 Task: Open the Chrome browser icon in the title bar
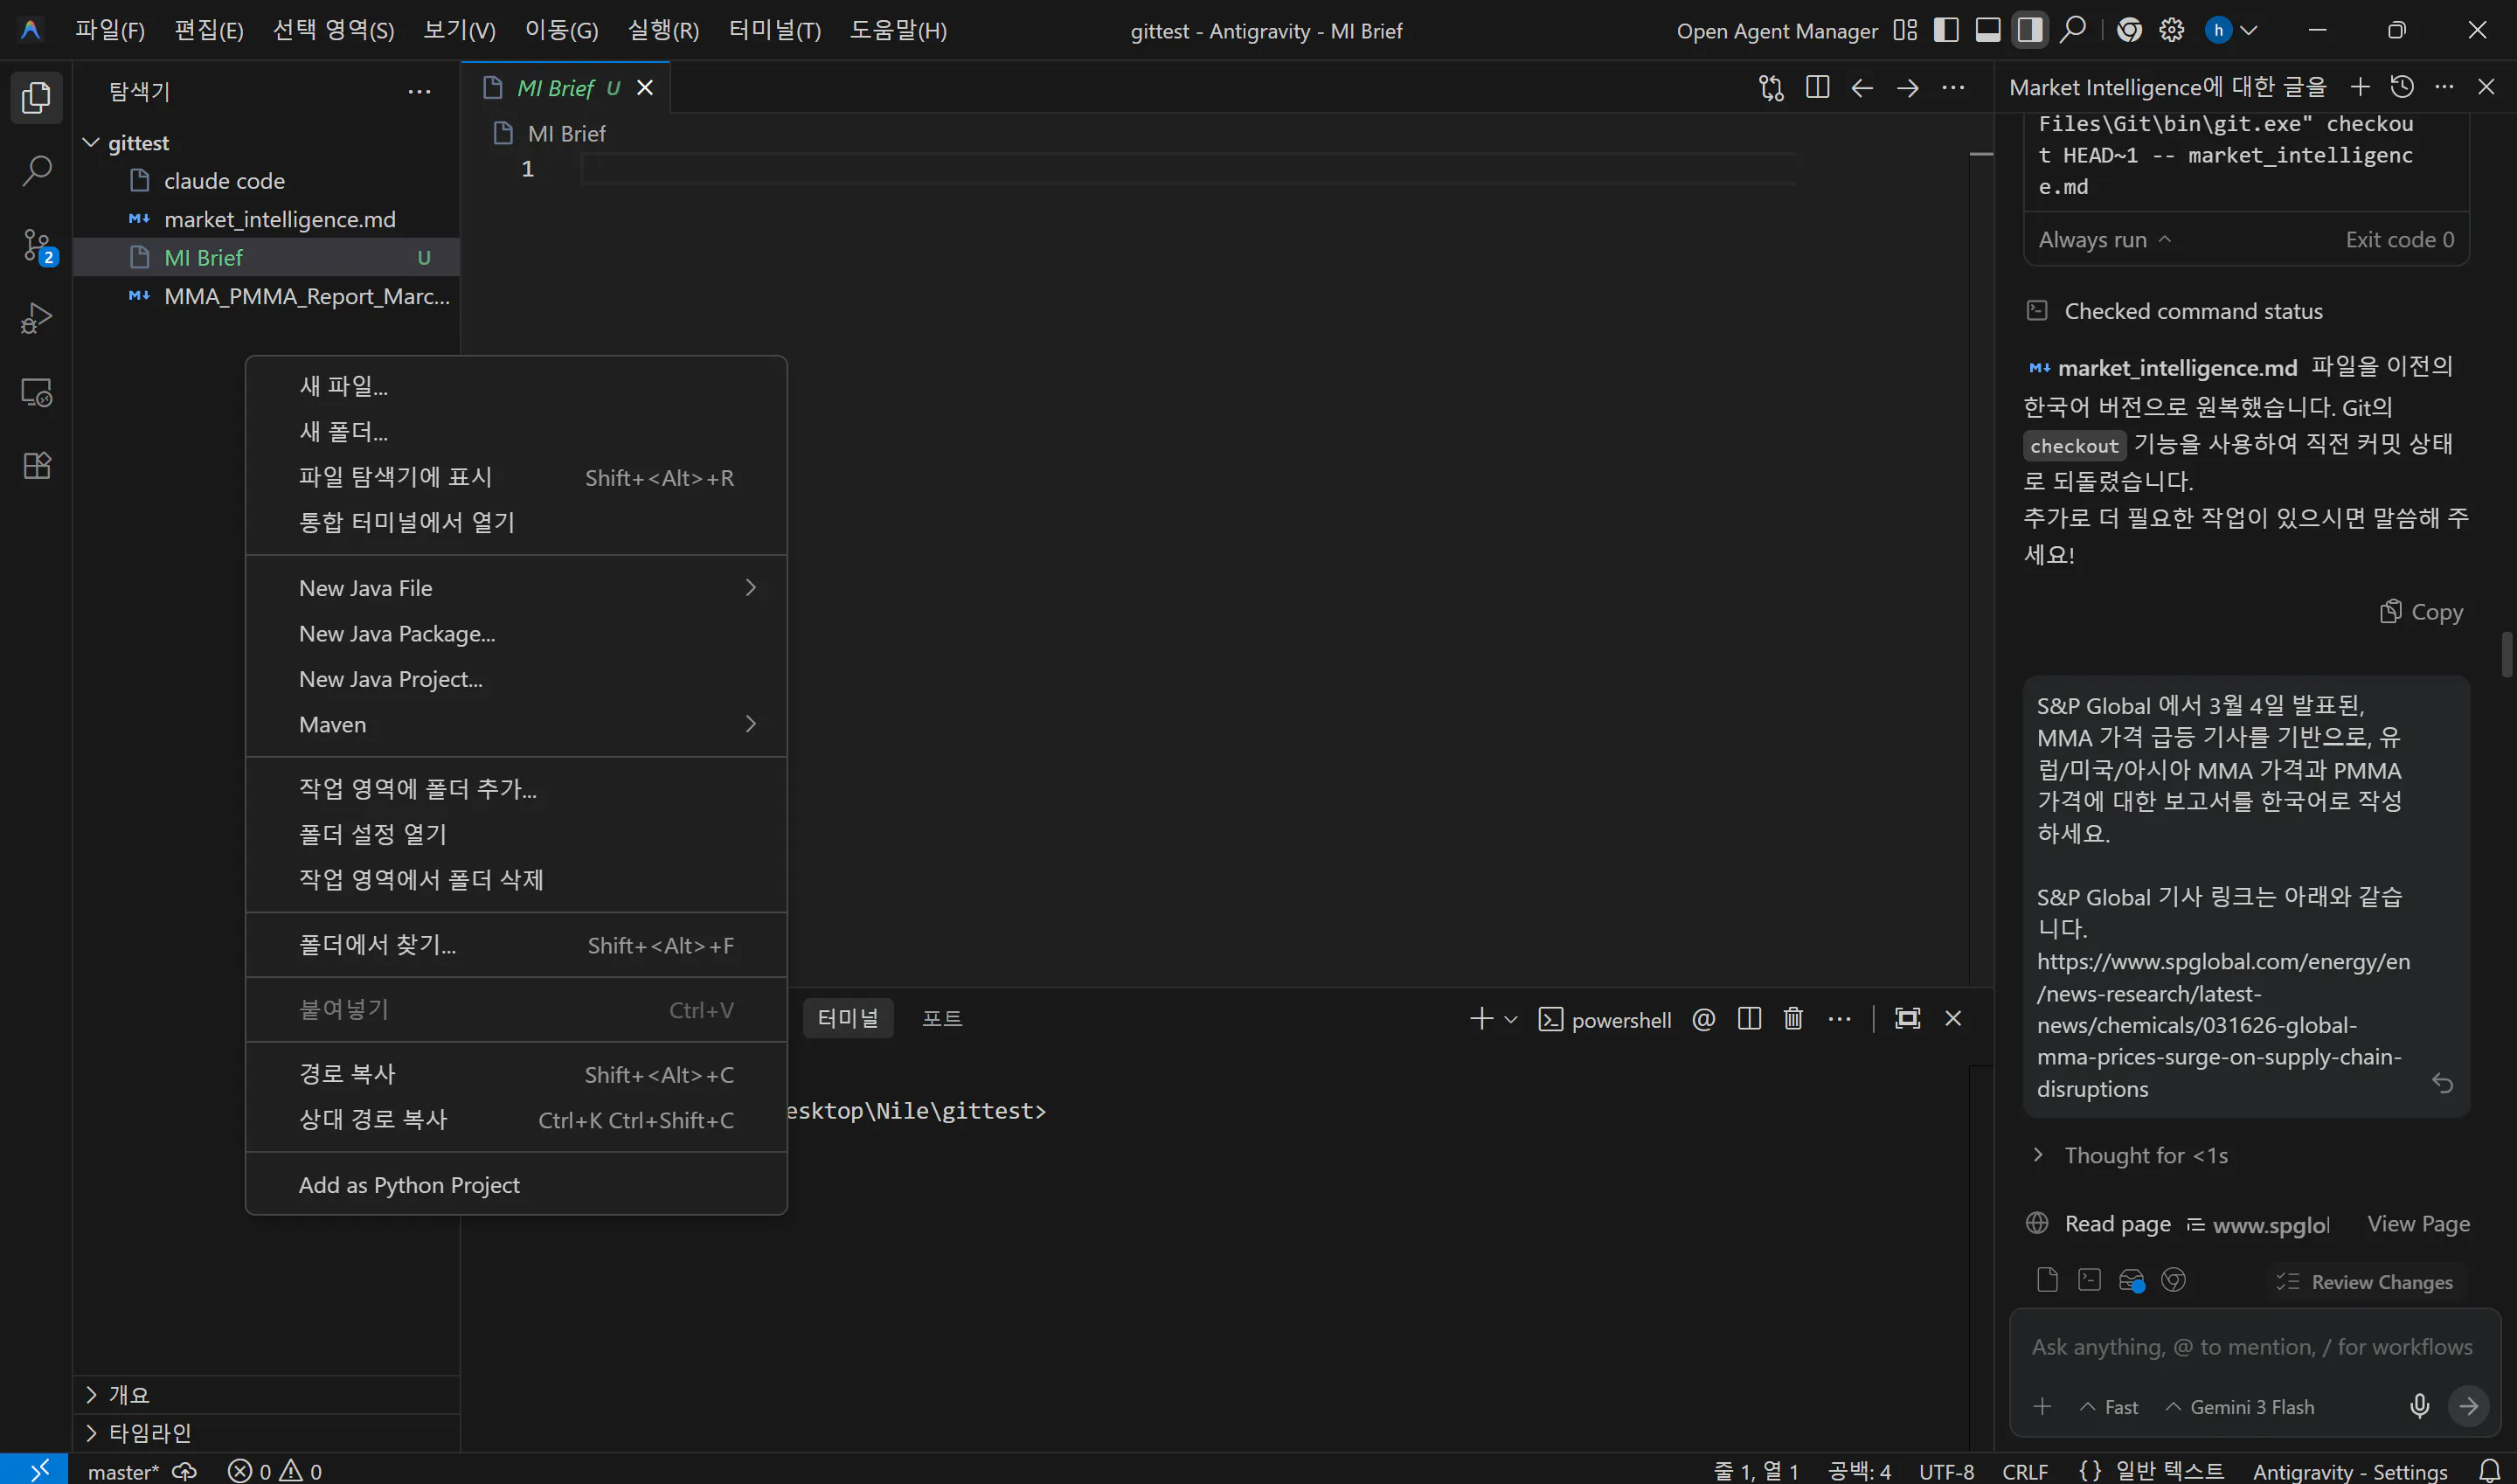2129,30
